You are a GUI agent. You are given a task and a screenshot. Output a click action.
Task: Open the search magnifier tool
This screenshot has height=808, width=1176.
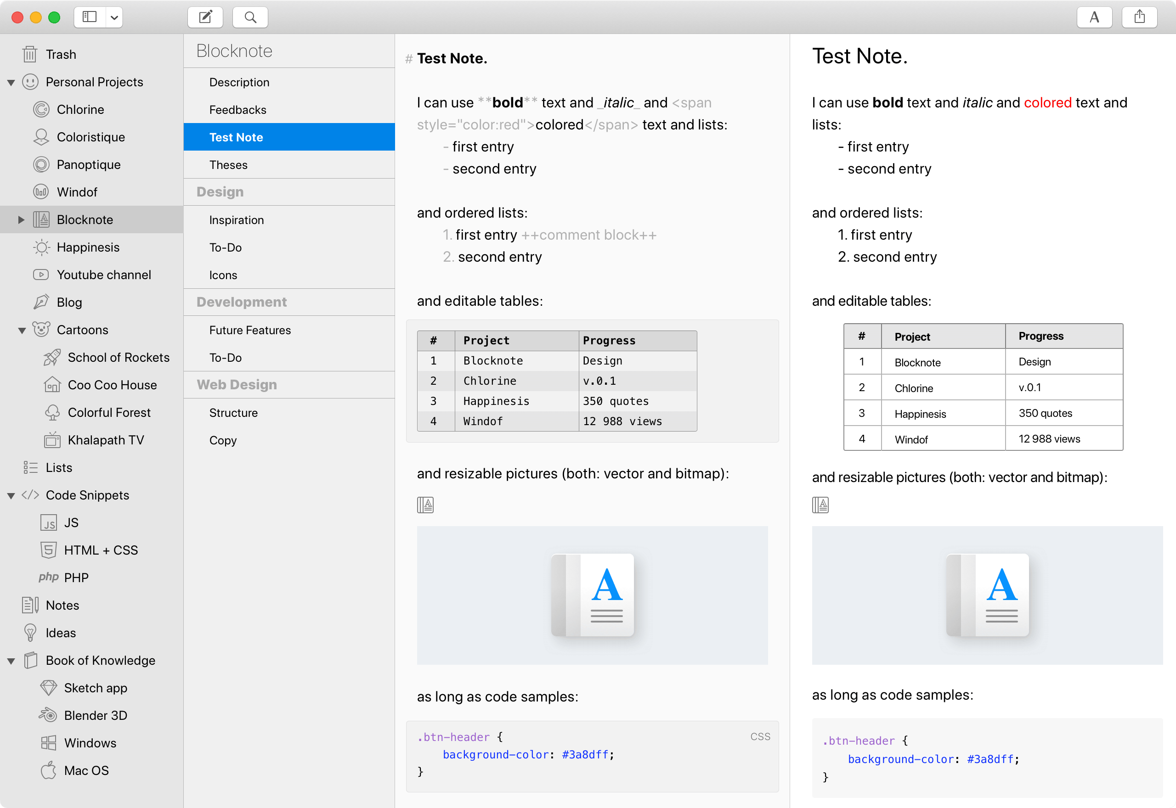(250, 17)
